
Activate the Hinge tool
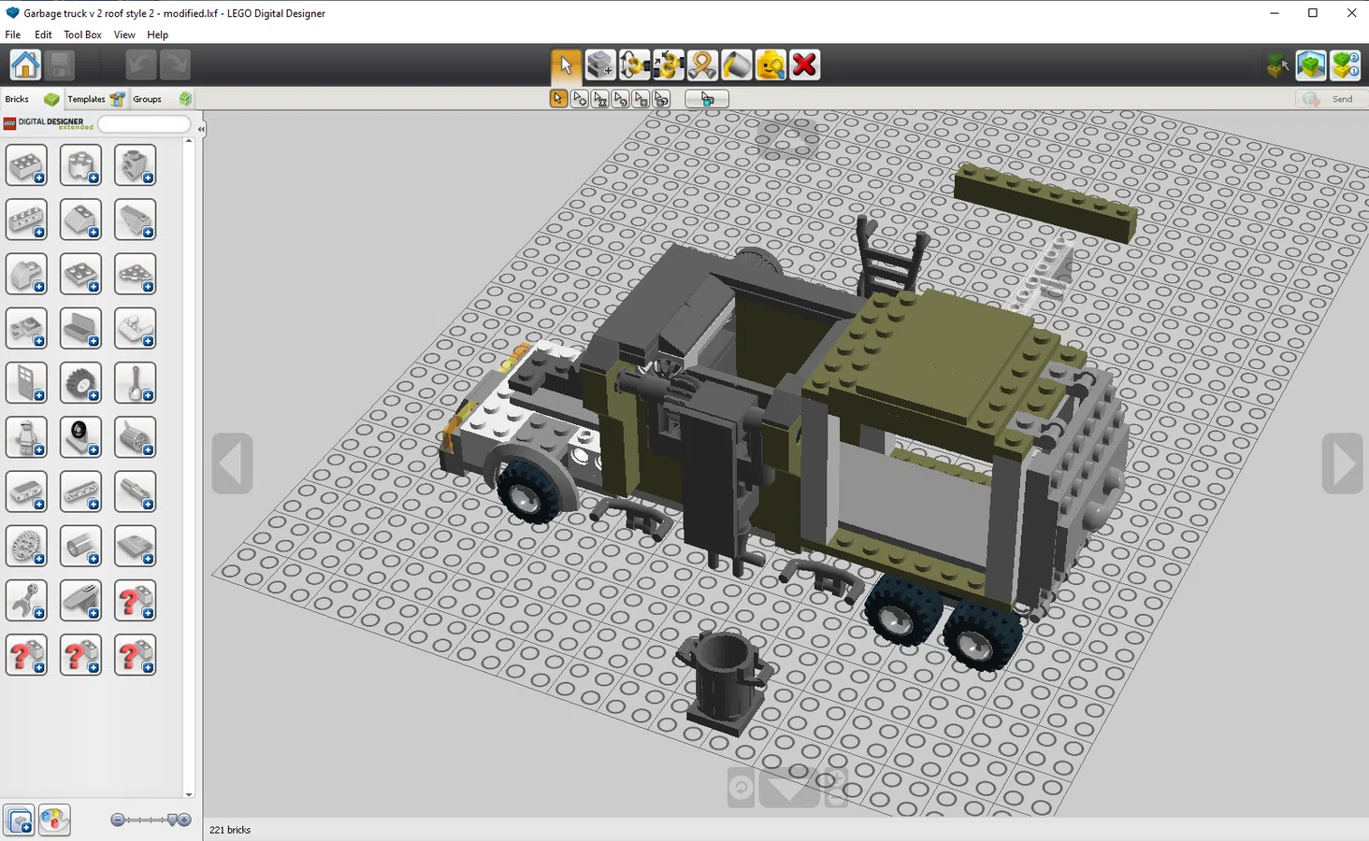[x=634, y=65]
